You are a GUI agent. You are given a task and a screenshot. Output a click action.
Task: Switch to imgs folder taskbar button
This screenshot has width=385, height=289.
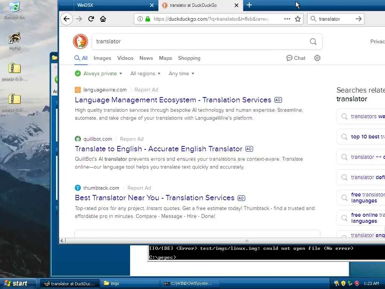(x=130, y=283)
